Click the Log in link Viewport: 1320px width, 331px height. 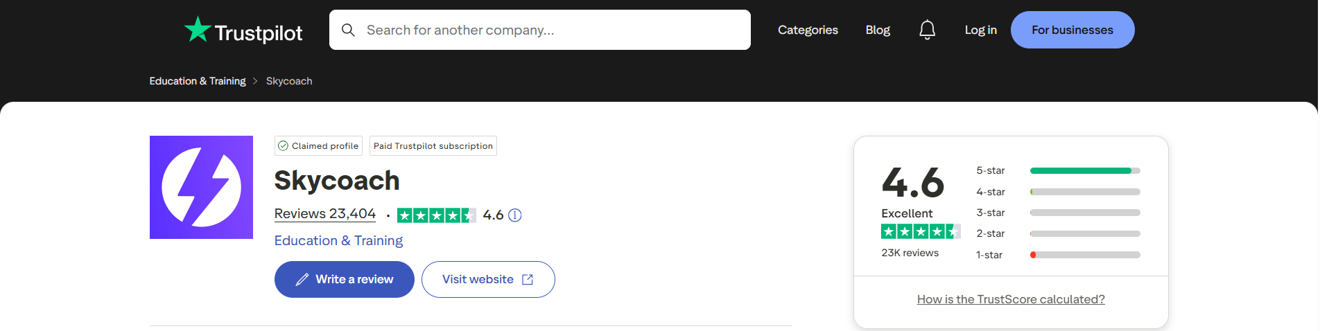pos(980,30)
